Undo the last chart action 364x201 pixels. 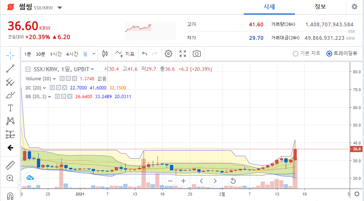point(145,54)
